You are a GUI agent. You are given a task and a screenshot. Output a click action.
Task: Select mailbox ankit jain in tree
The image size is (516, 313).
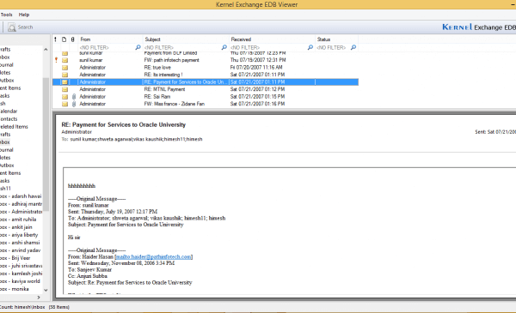pyautogui.click(x=16, y=227)
